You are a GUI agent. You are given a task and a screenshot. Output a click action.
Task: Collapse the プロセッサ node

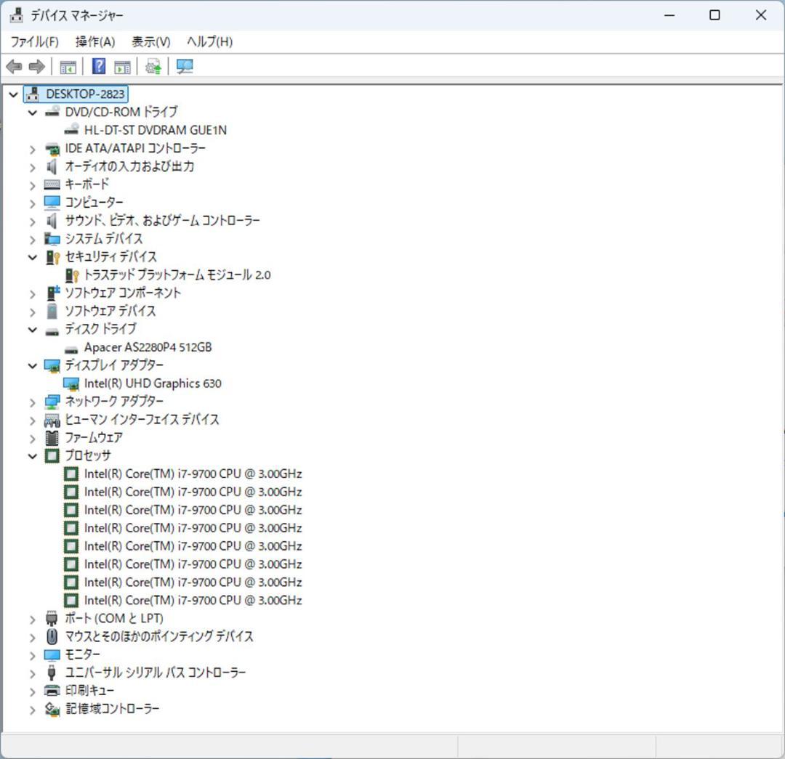pos(32,455)
